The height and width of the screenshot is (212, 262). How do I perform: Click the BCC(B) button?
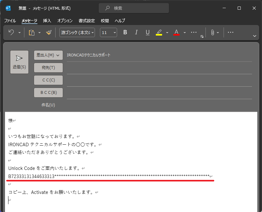[x=48, y=93]
